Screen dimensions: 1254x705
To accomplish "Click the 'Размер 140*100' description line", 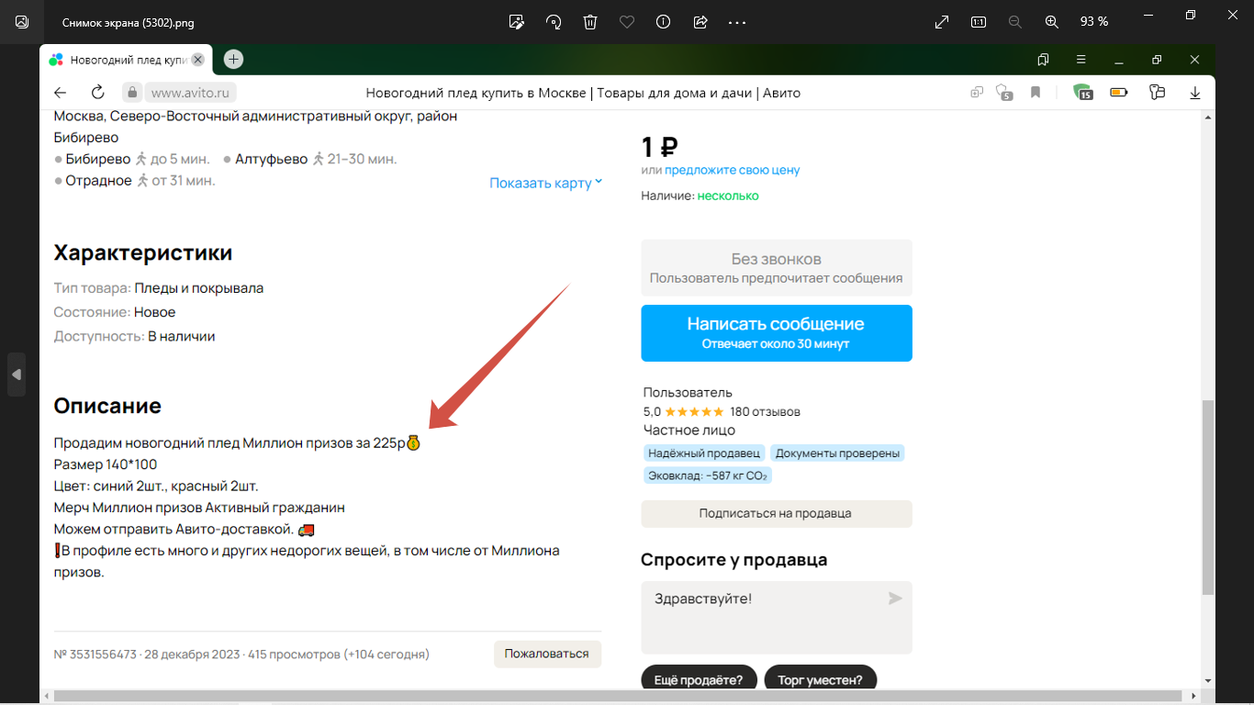I will (x=106, y=464).
